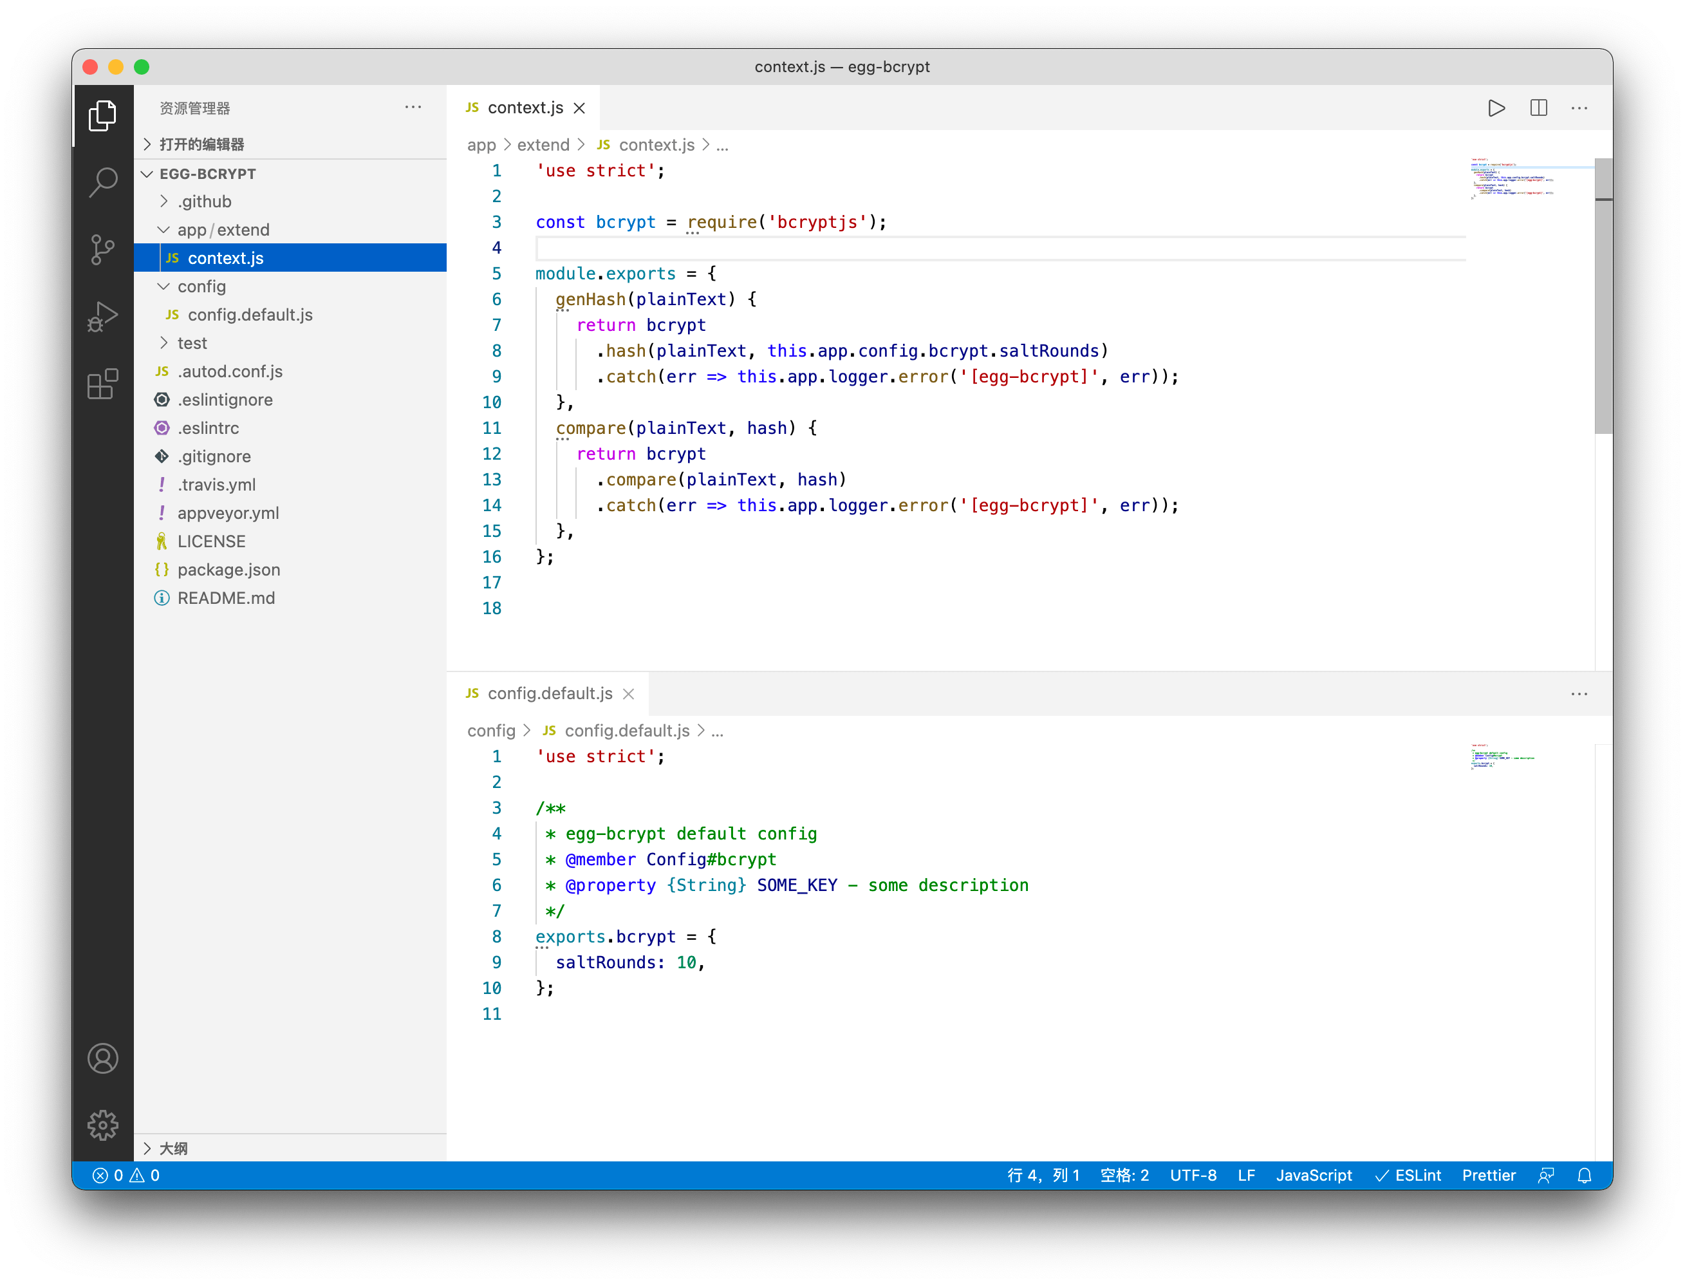
Task: Place cursor on empty line 4 of context.js
Action: [x=1000, y=248]
